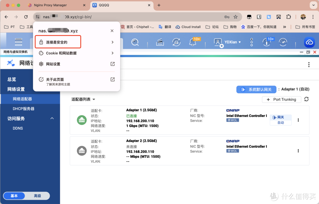Click the dashboard speedometer icon

pyautogui.click(x=283, y=42)
